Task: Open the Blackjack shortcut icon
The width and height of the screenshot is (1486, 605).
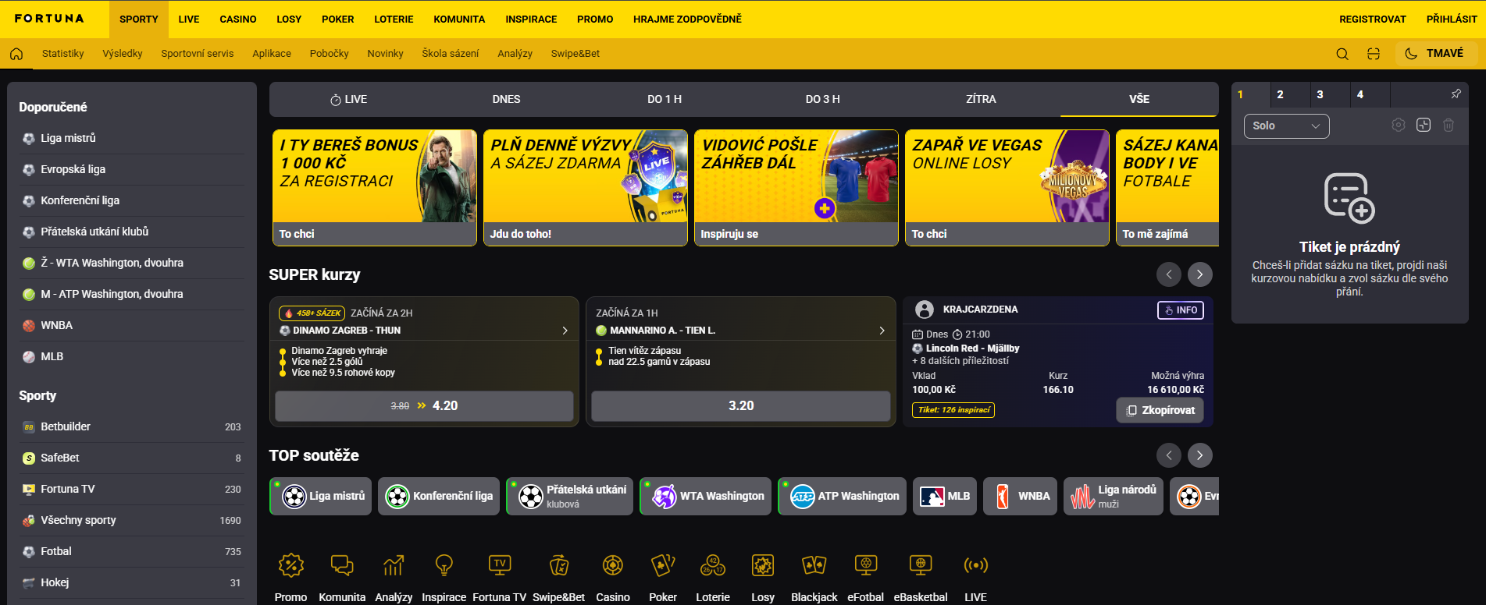Action: pos(814,565)
